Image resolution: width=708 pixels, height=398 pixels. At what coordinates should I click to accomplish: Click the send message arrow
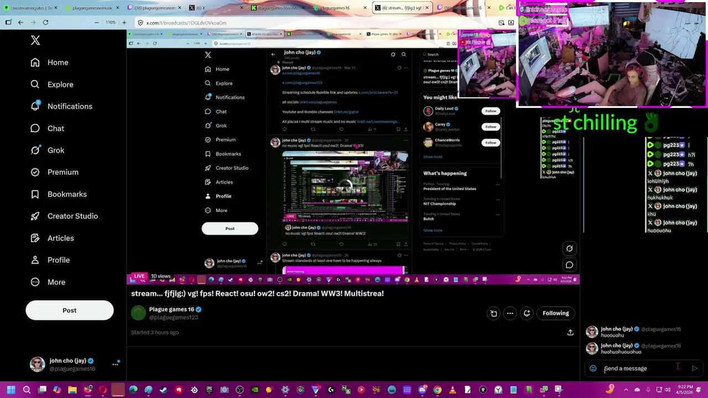click(x=695, y=368)
